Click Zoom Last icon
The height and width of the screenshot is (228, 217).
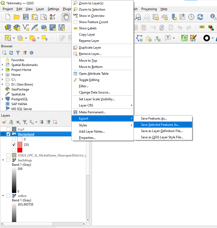pyautogui.click(x=138, y=17)
